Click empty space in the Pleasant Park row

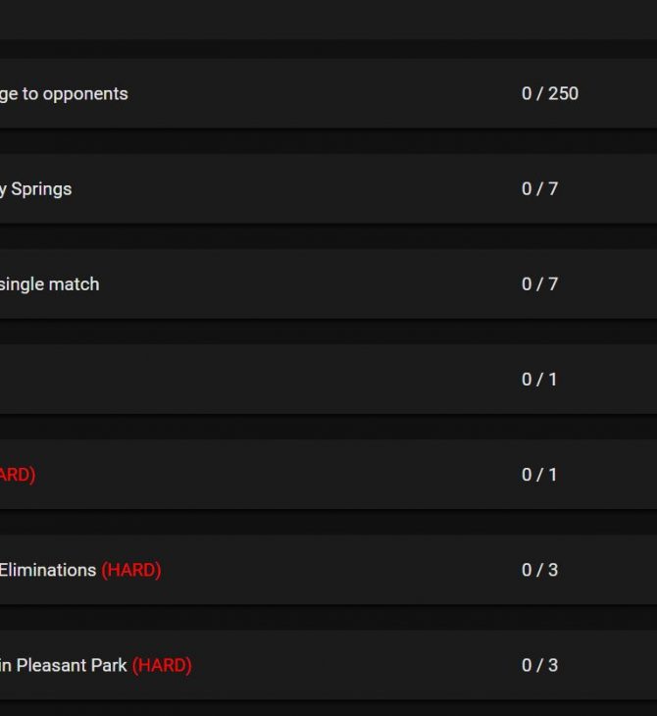[x=356, y=665]
